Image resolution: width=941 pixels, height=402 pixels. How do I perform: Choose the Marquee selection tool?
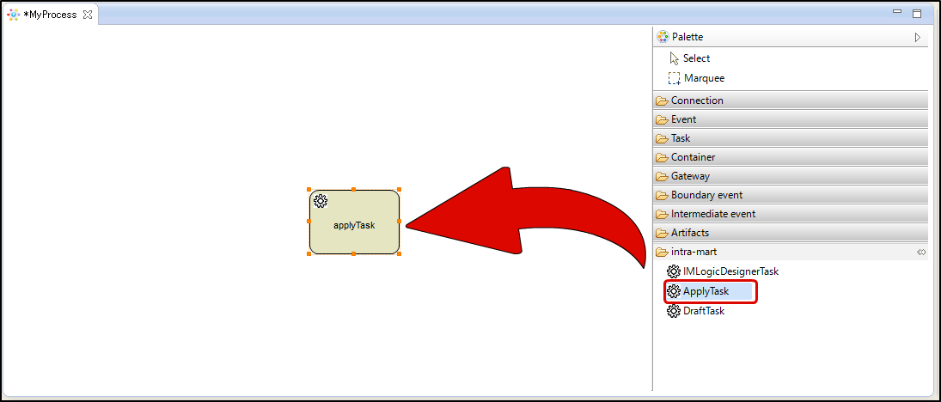(x=696, y=78)
